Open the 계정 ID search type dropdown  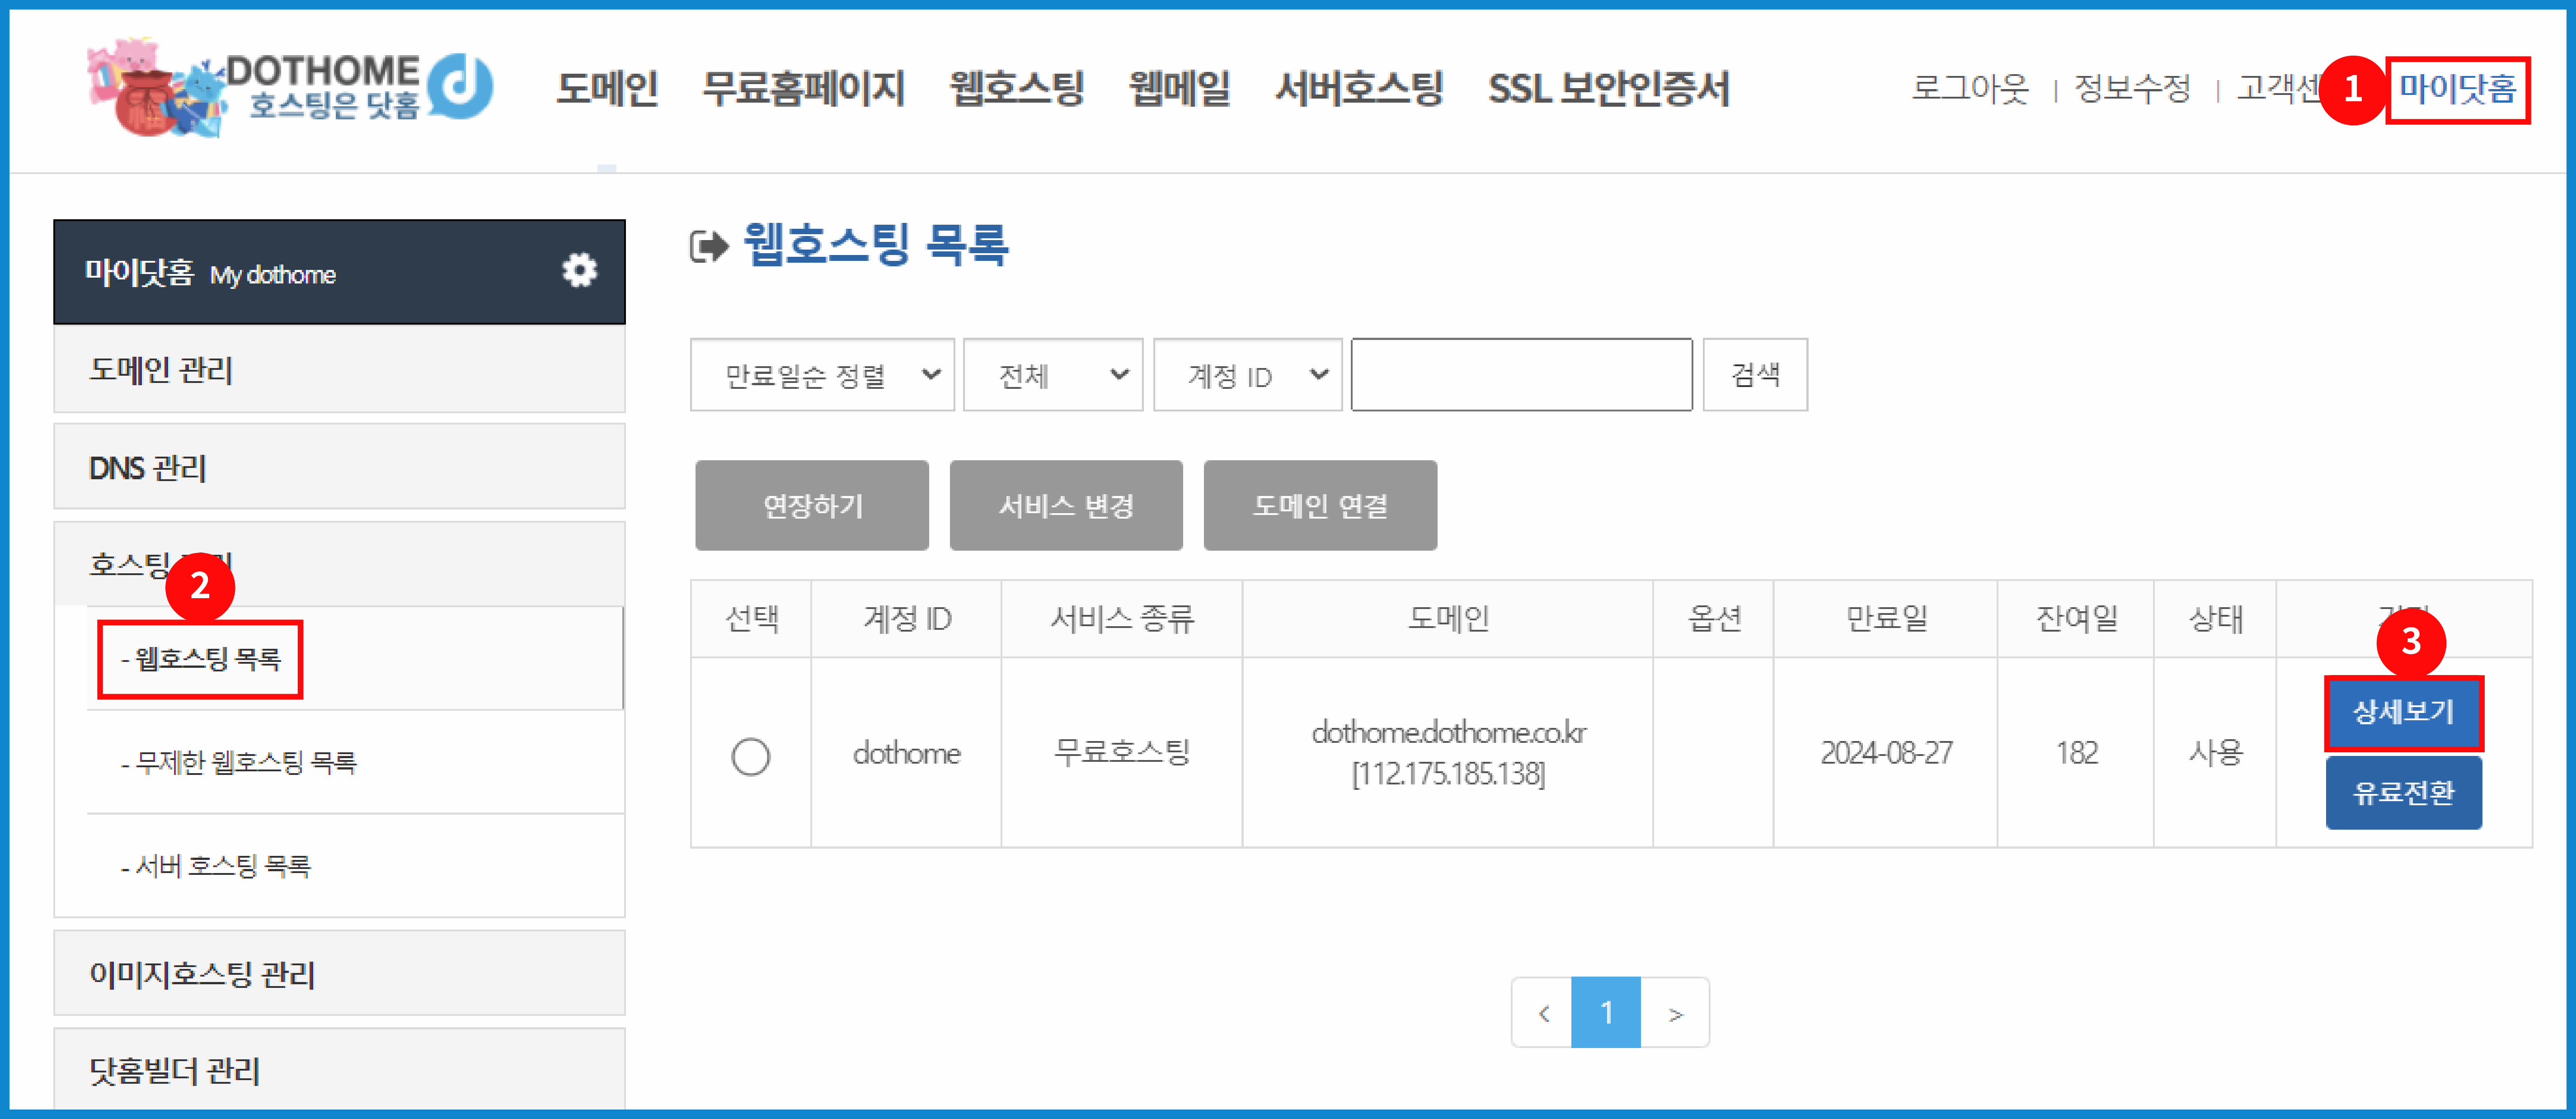1247,375
